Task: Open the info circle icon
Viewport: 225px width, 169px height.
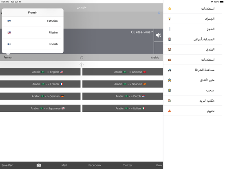Action: tap(82, 64)
